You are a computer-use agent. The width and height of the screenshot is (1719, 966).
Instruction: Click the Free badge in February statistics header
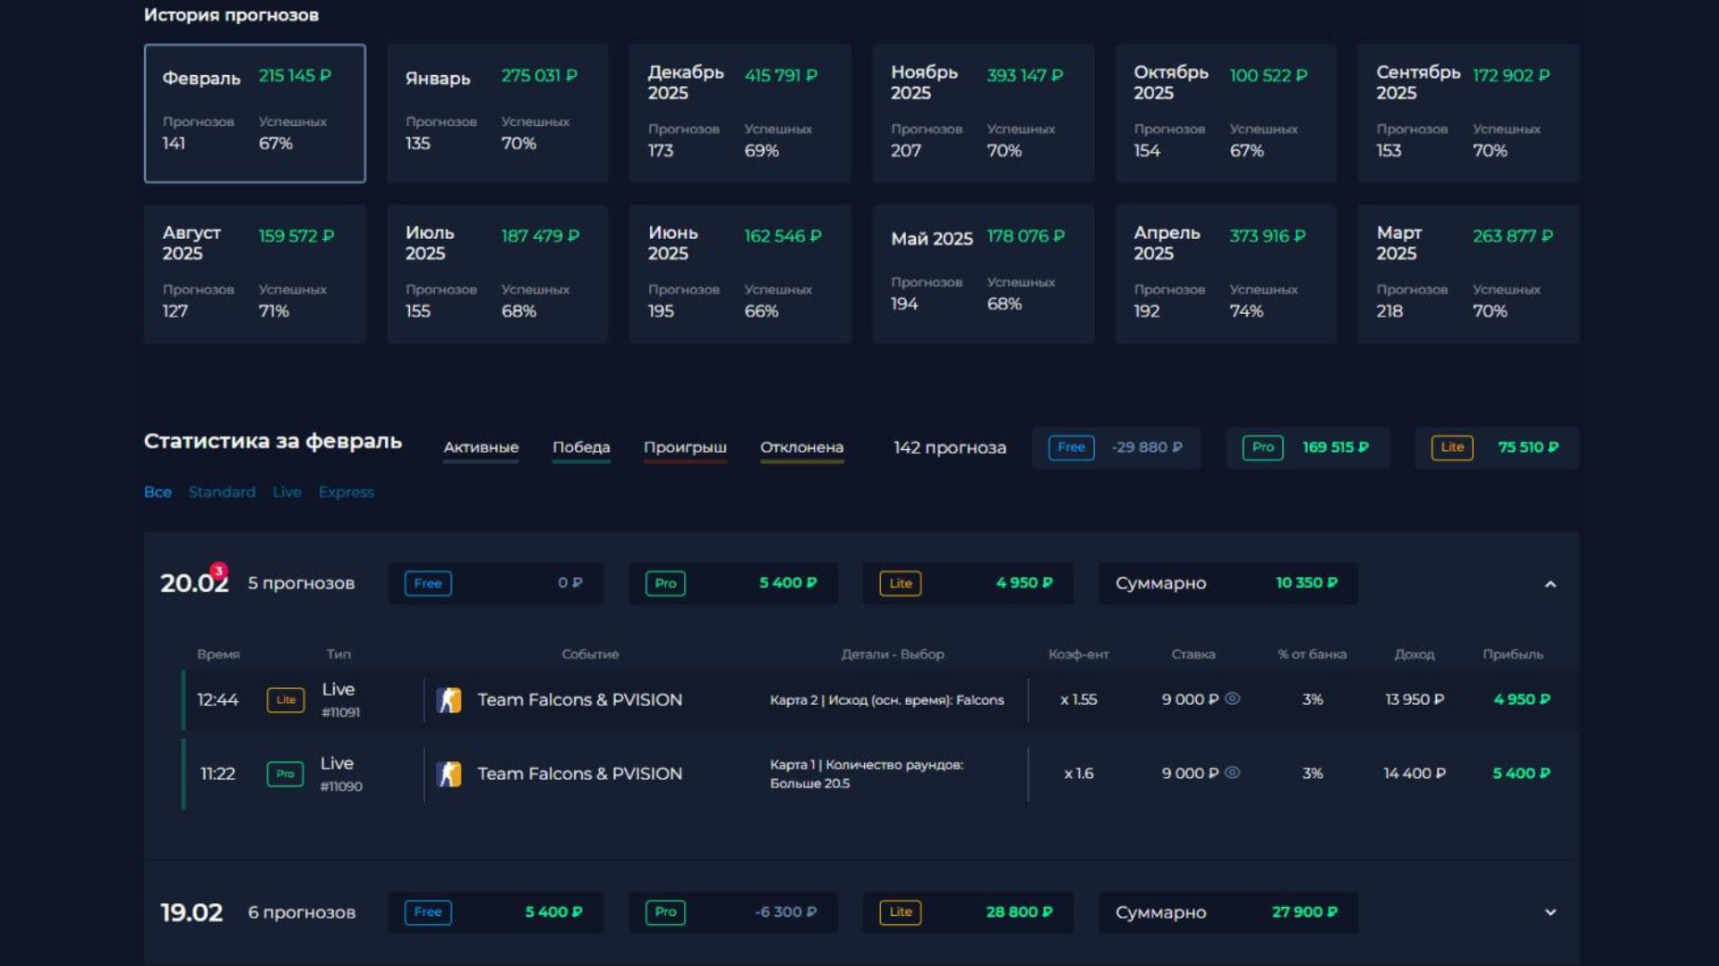[1071, 447]
